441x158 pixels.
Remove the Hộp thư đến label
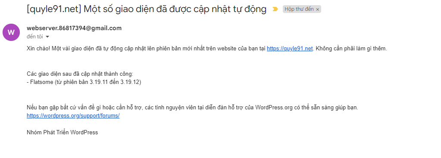318,9
